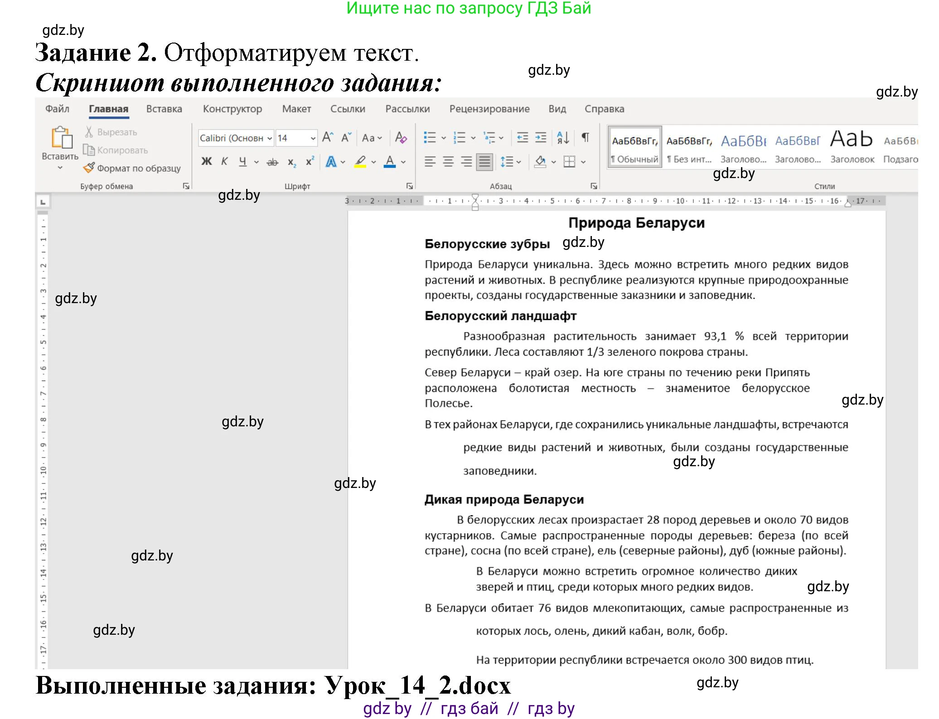Screen dimensions: 939x719
Task: Align text right
Action: (466, 162)
